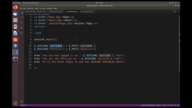Click the html breadcrumb segment
The image size is (192, 108).
click(x=35, y=14)
